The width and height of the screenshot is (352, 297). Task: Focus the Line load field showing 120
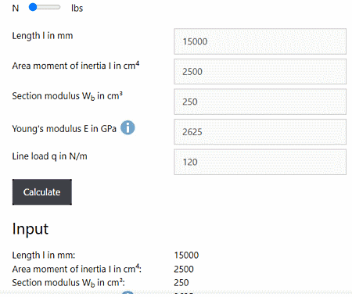tap(260, 162)
